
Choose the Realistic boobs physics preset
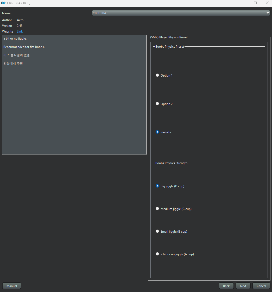164,132
